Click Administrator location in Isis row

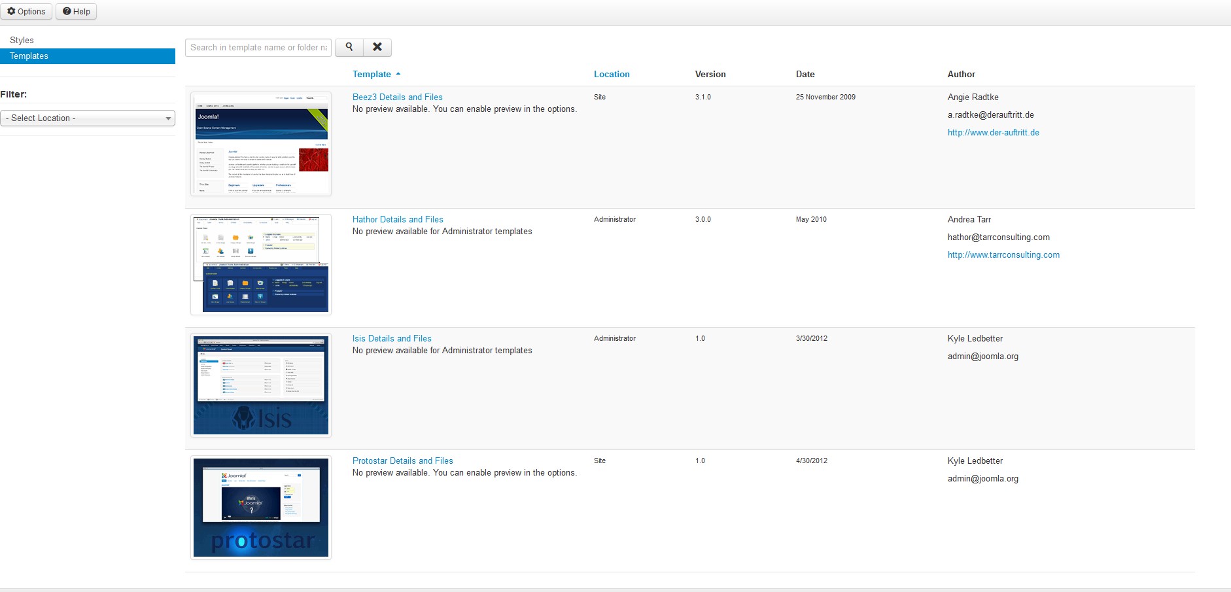click(x=615, y=338)
